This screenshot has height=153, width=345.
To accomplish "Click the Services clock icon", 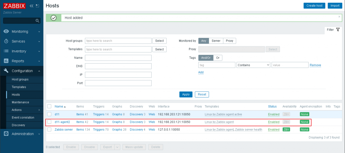I will tap(6, 41).
